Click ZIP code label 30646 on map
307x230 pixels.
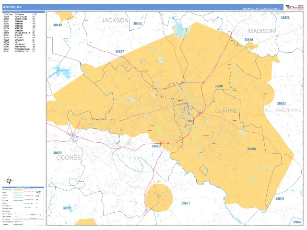coord(248,40)
